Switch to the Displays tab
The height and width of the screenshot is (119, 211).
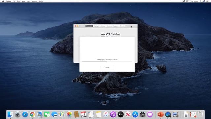96,26
